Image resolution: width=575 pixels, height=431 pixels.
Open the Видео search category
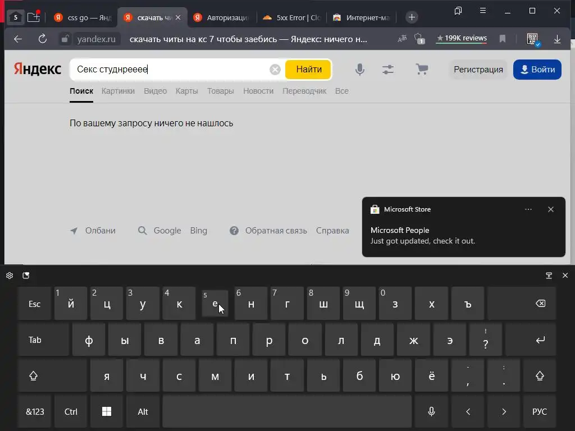pyautogui.click(x=155, y=91)
